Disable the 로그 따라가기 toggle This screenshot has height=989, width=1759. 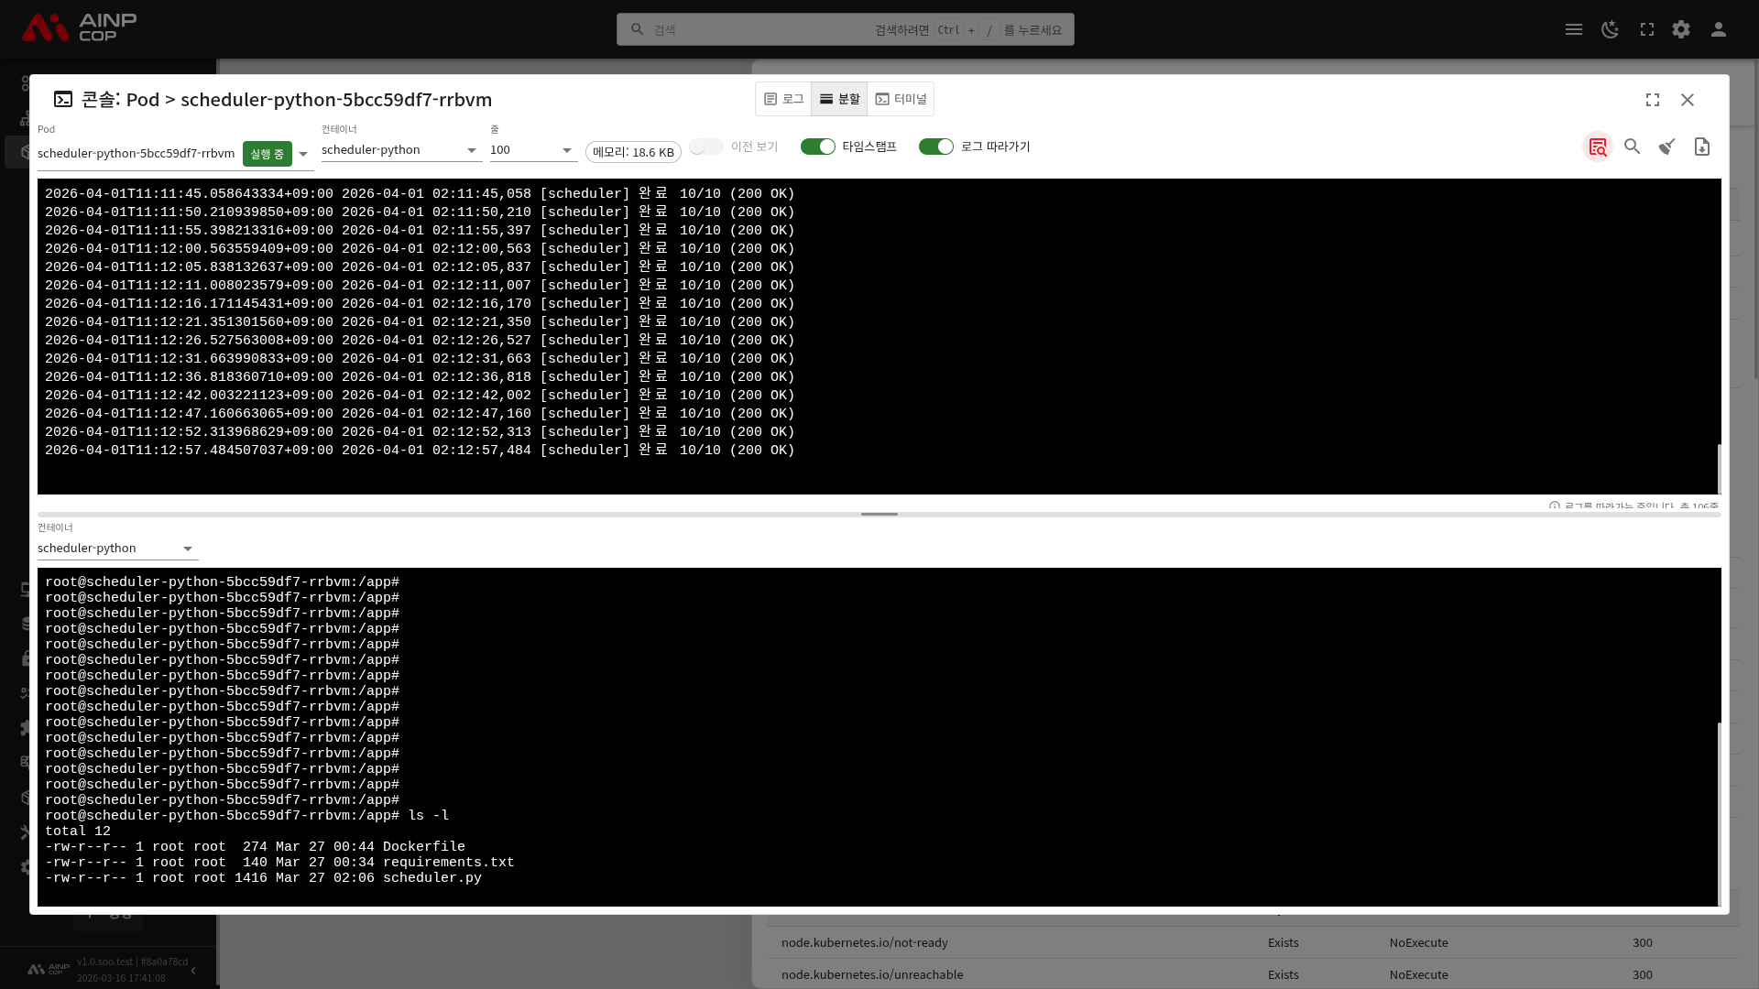click(936, 147)
